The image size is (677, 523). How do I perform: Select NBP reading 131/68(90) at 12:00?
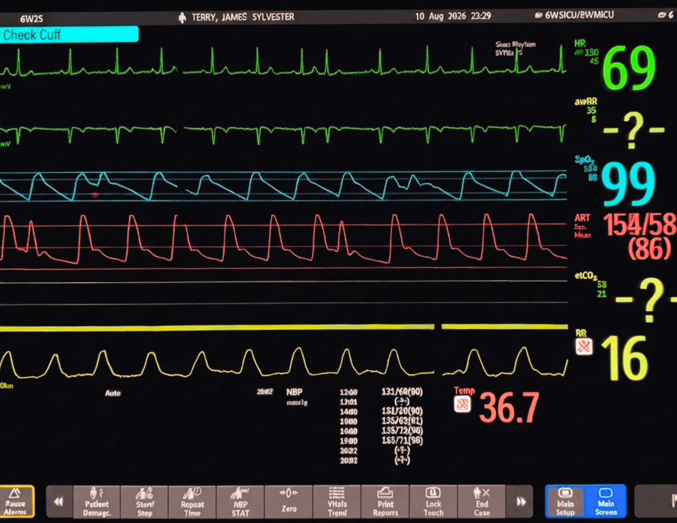(x=402, y=392)
